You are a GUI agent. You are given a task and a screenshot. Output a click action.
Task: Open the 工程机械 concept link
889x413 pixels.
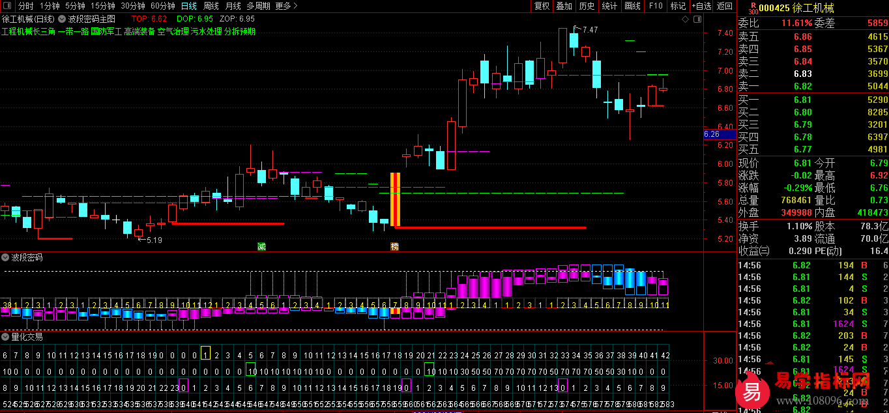pyautogui.click(x=18, y=31)
